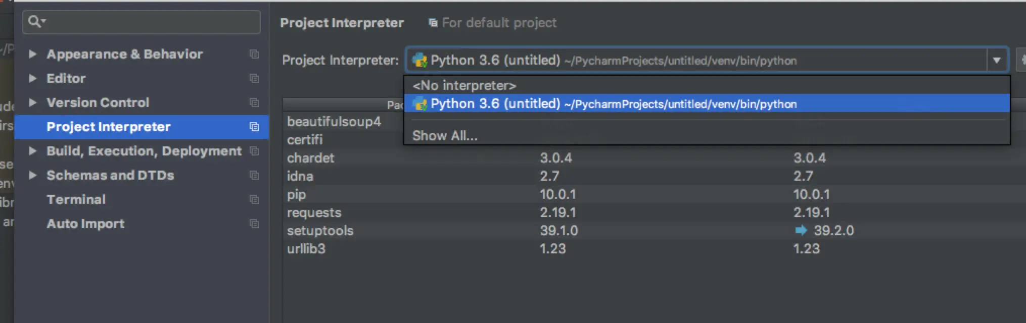This screenshot has height=323, width=1026.
Task: Click the project-level icon beside Version Control
Action: coord(254,102)
